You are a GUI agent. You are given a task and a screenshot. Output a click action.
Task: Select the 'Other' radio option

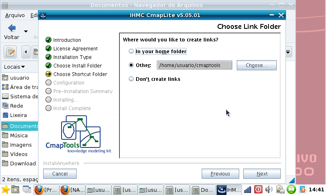(131, 65)
